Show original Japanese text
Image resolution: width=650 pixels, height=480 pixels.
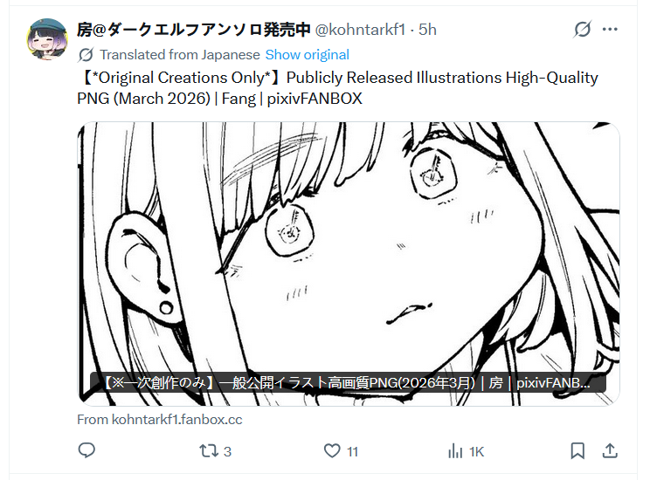[x=308, y=55]
